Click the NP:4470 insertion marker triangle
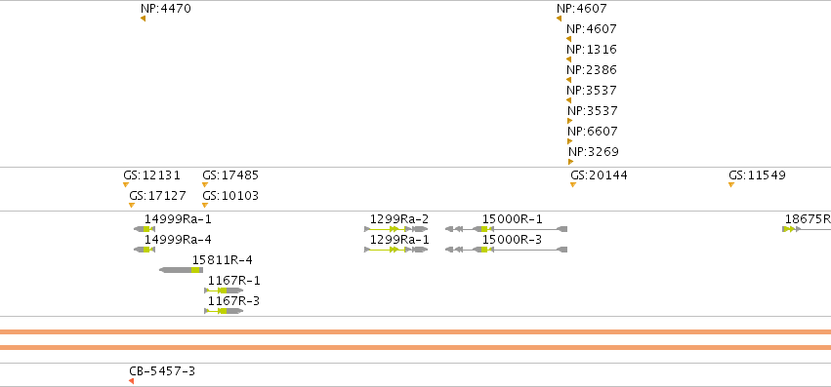Screen dimensions: 831x387 (144, 19)
